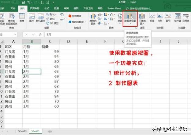Viewport: 191px width, 135px height.
Task: Open the pie chart type dropdown
Action: [x=102, y=23]
